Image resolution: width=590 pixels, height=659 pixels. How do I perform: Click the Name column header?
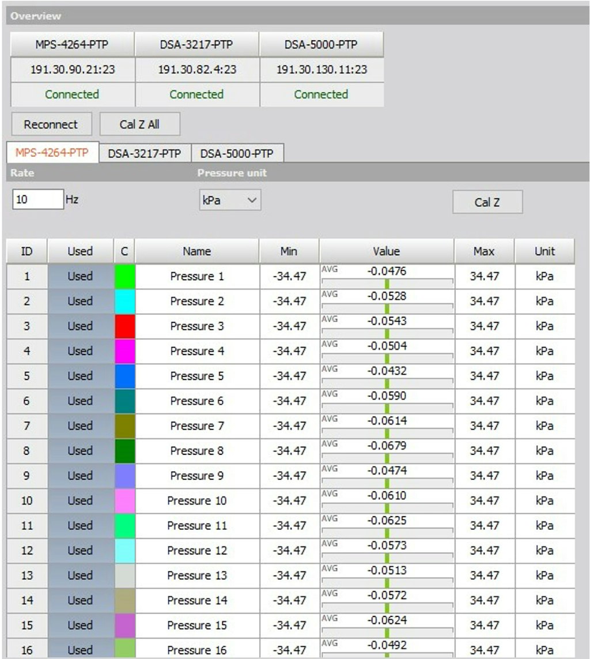pos(197,251)
